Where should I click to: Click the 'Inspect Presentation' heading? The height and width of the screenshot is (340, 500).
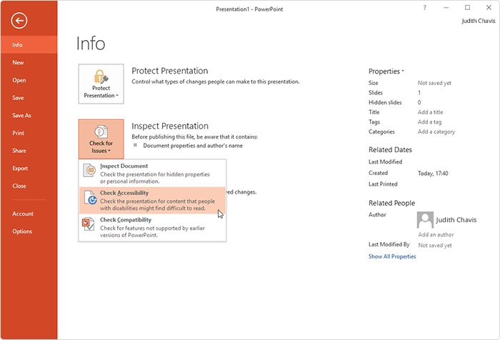point(170,126)
